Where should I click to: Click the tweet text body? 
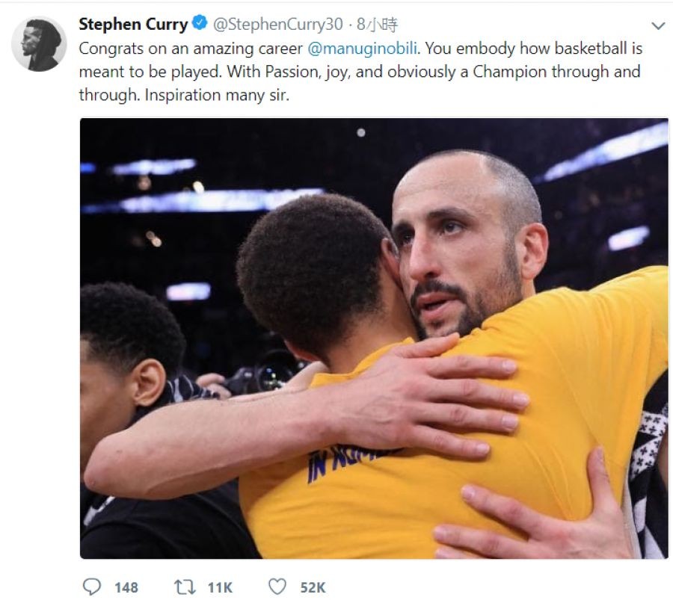coord(360,72)
